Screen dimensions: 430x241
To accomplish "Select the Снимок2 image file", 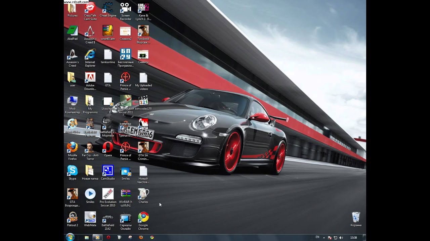I will click(x=125, y=33).
